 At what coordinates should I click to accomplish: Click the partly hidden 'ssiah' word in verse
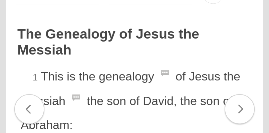point(55,101)
